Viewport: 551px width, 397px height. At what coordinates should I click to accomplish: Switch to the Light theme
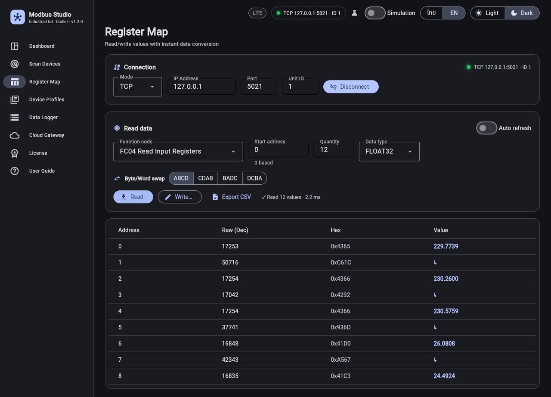pos(487,13)
